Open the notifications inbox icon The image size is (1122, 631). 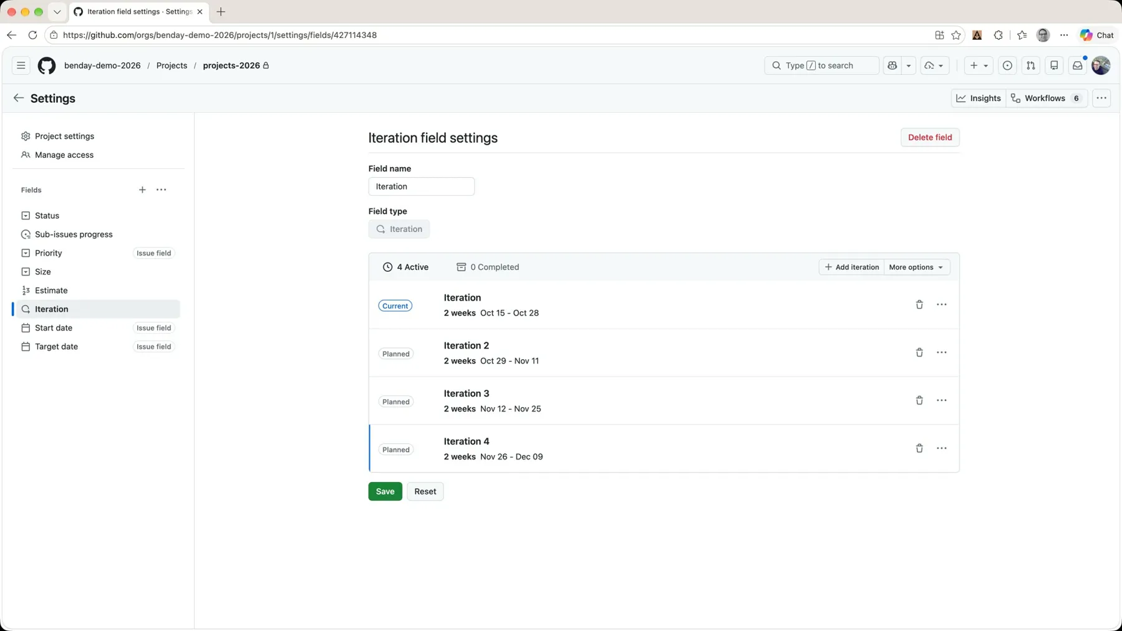pyautogui.click(x=1078, y=65)
